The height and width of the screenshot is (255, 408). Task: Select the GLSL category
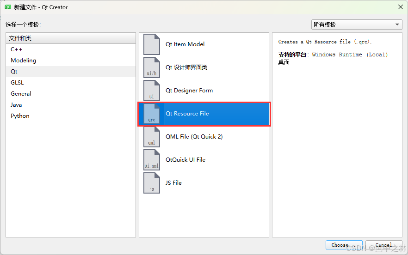coord(71,83)
